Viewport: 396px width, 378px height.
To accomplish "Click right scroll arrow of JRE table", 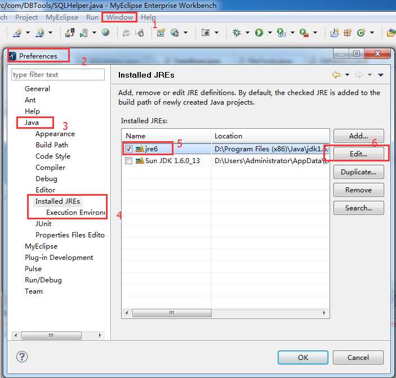I will click(x=324, y=313).
